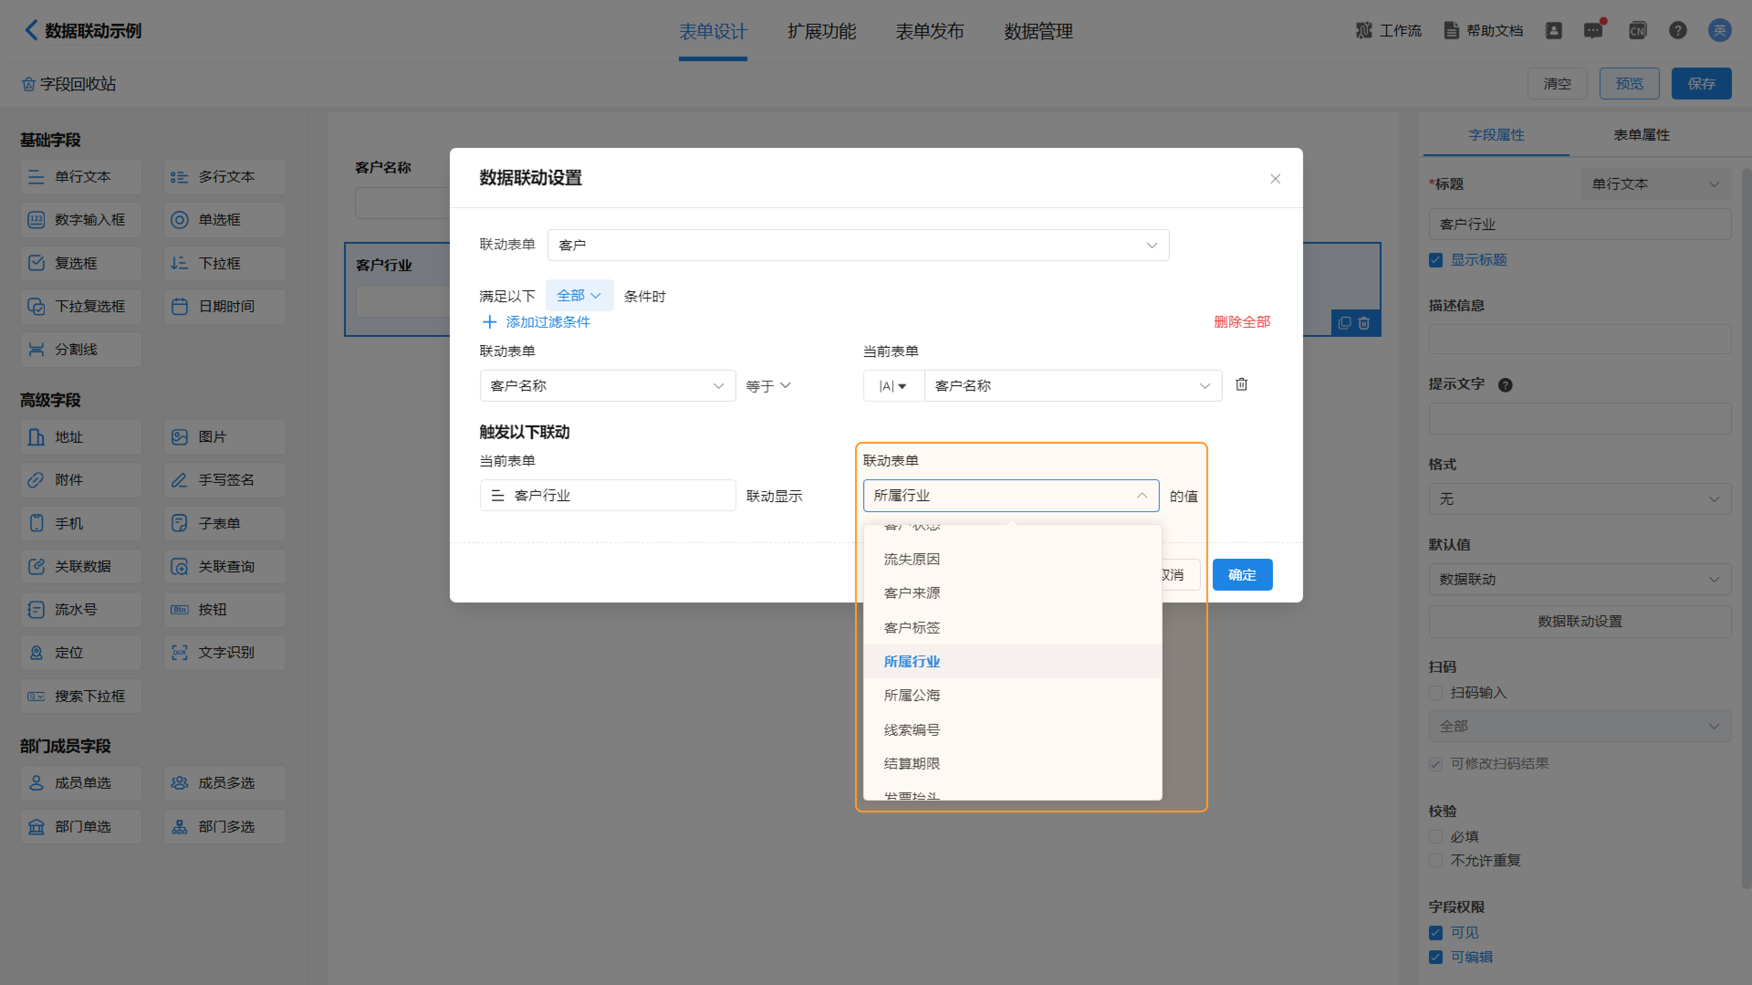
Task: Open the 联动表单 客户 dropdown
Action: point(858,245)
